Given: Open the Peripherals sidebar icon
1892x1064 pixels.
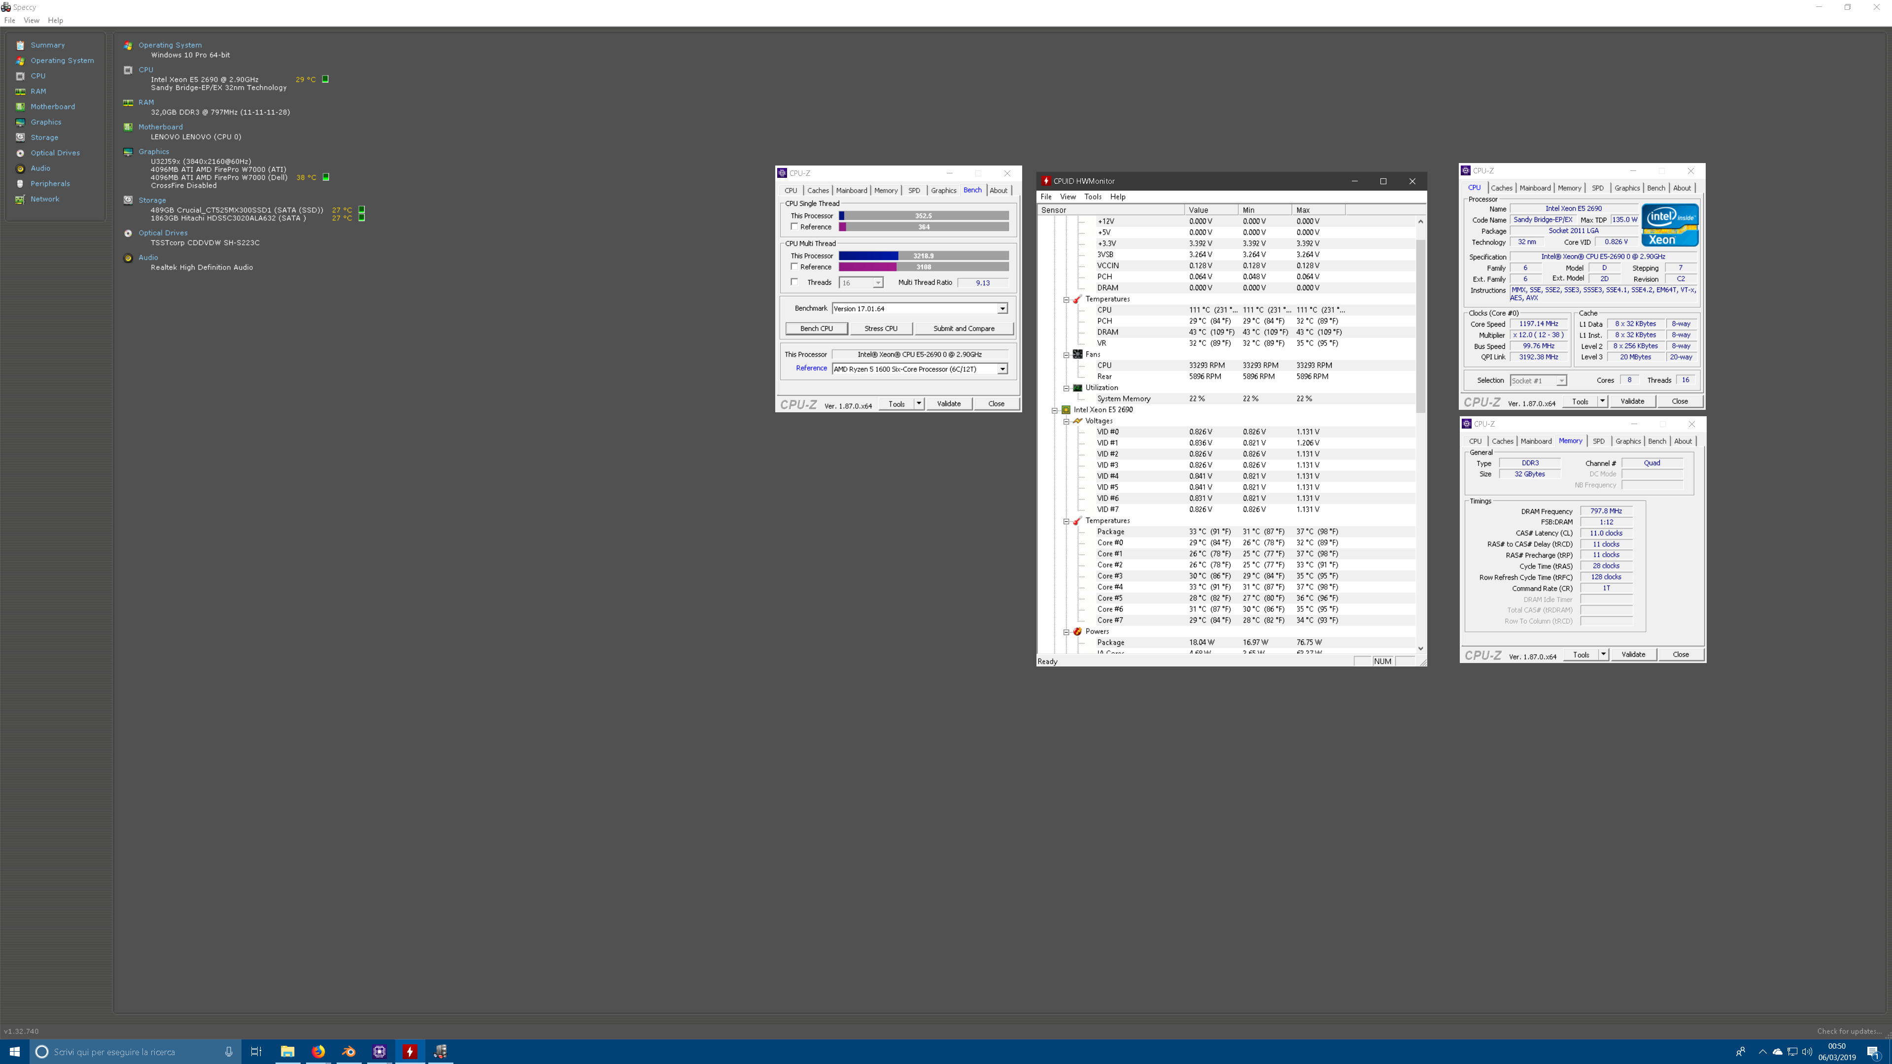Looking at the screenshot, I should point(21,184).
